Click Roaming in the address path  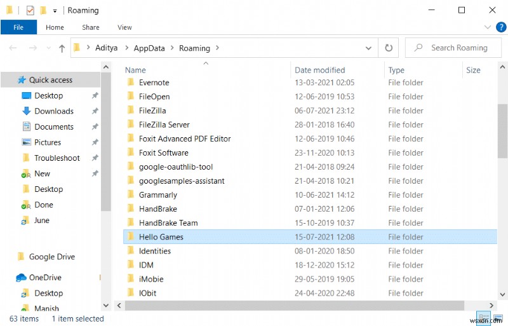tap(194, 48)
